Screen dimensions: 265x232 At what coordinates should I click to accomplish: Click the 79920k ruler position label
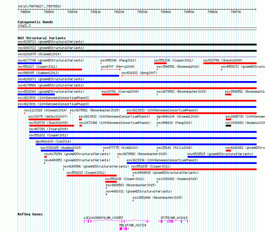[119, 12]
